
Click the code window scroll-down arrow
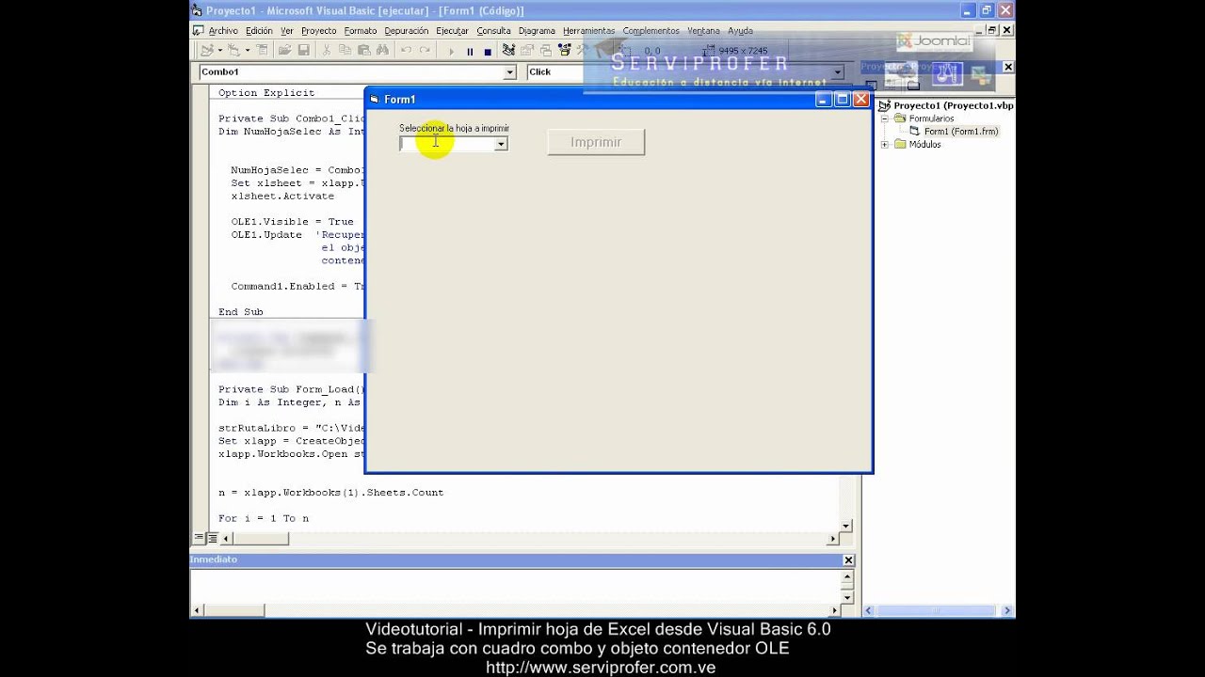click(846, 526)
